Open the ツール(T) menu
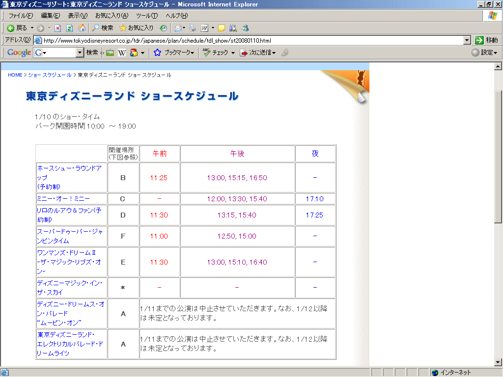 (x=147, y=15)
